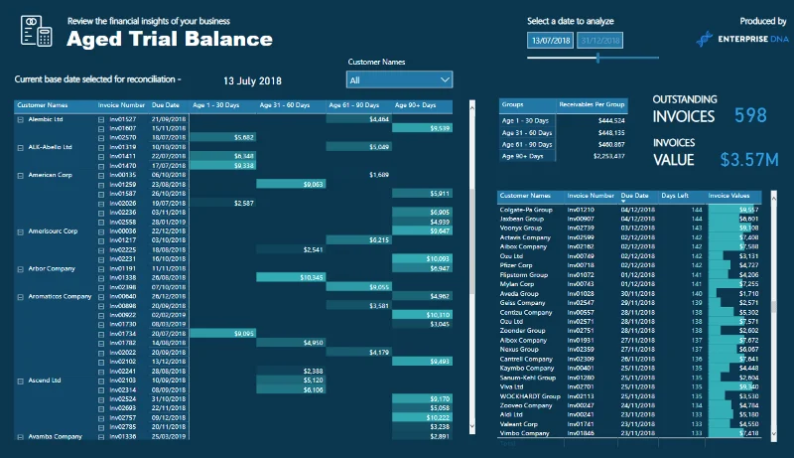The image size is (794, 458).
Task: Click due date 21/09/2018 for Inv01527
Action: tap(169, 119)
